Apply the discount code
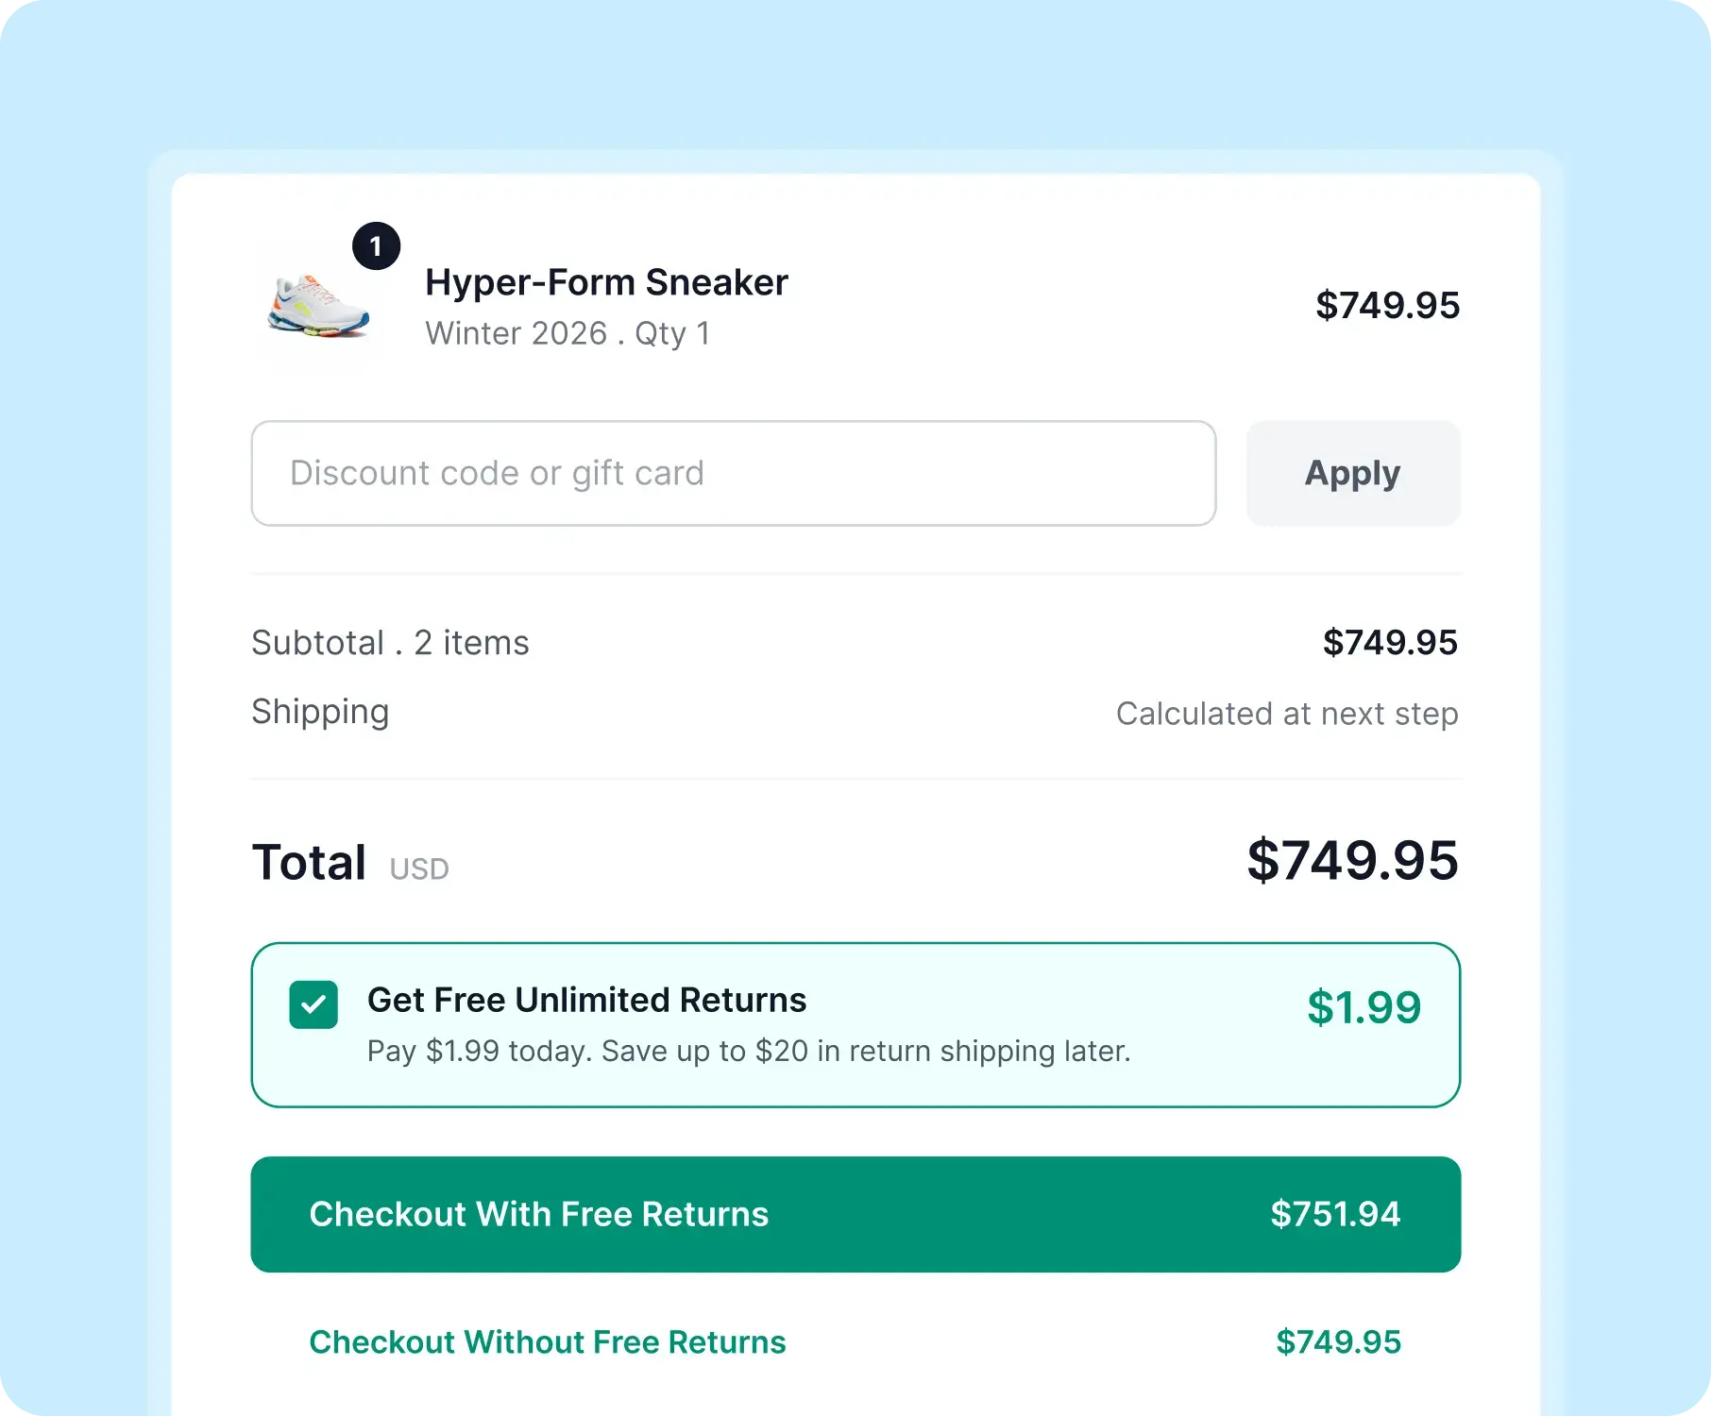 pos(1353,473)
